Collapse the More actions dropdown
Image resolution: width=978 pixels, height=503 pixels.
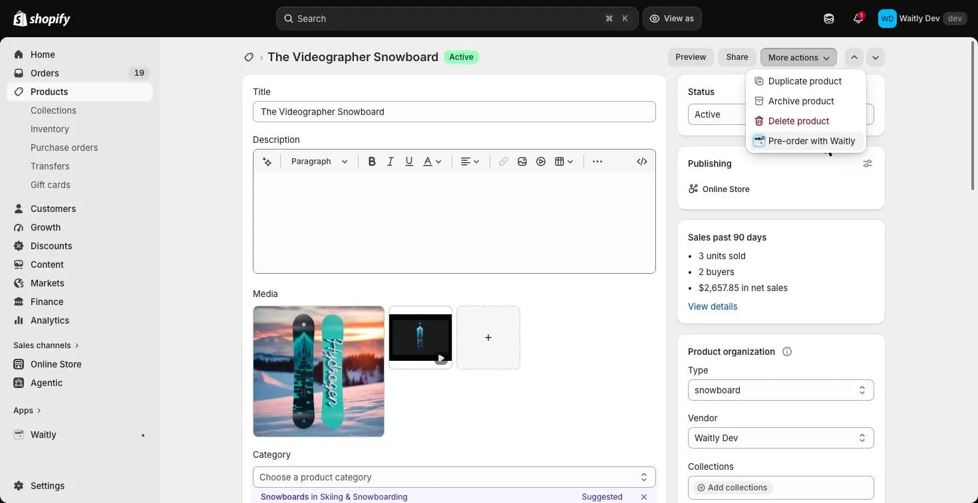tap(798, 57)
